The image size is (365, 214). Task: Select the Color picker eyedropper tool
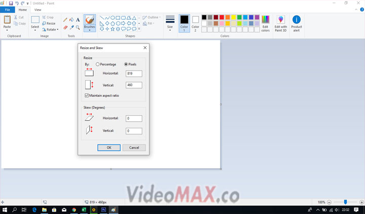coord(71,27)
